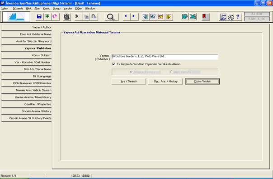Click the <OSC> status bar indicator
The image size is (273, 179).
click(x=75, y=176)
